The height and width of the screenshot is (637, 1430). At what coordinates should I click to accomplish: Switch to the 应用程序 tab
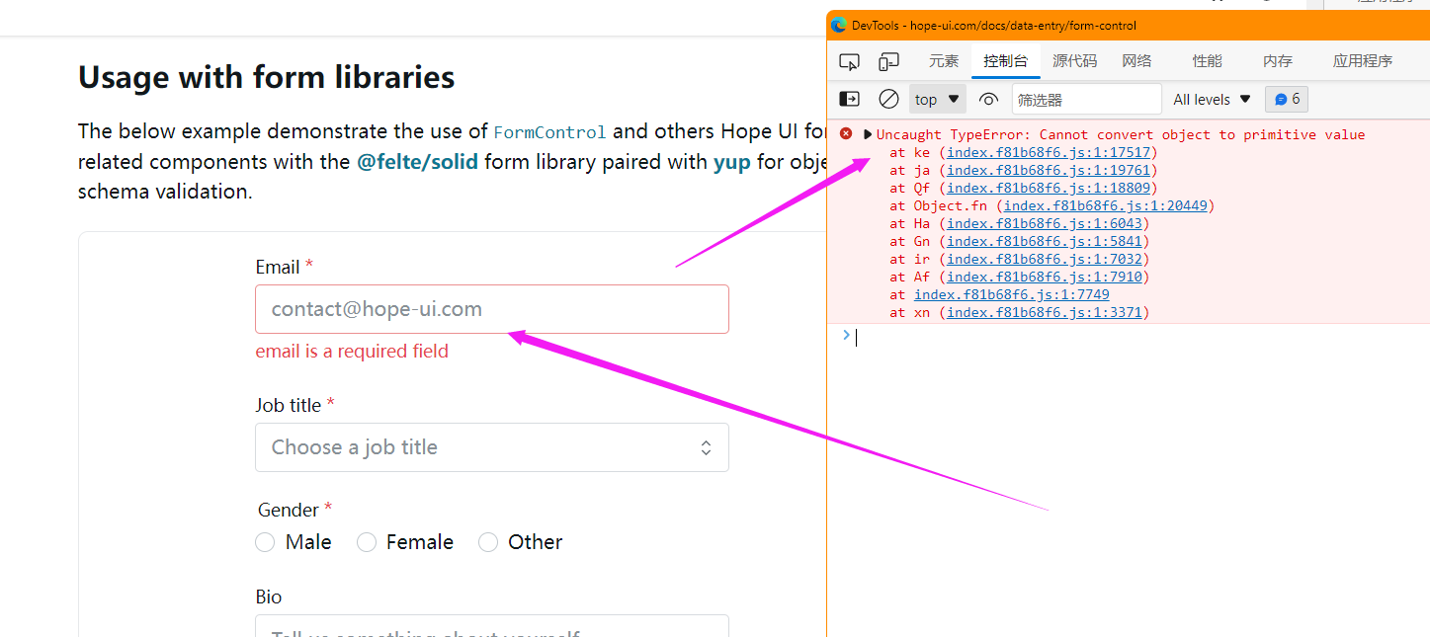coord(1362,61)
